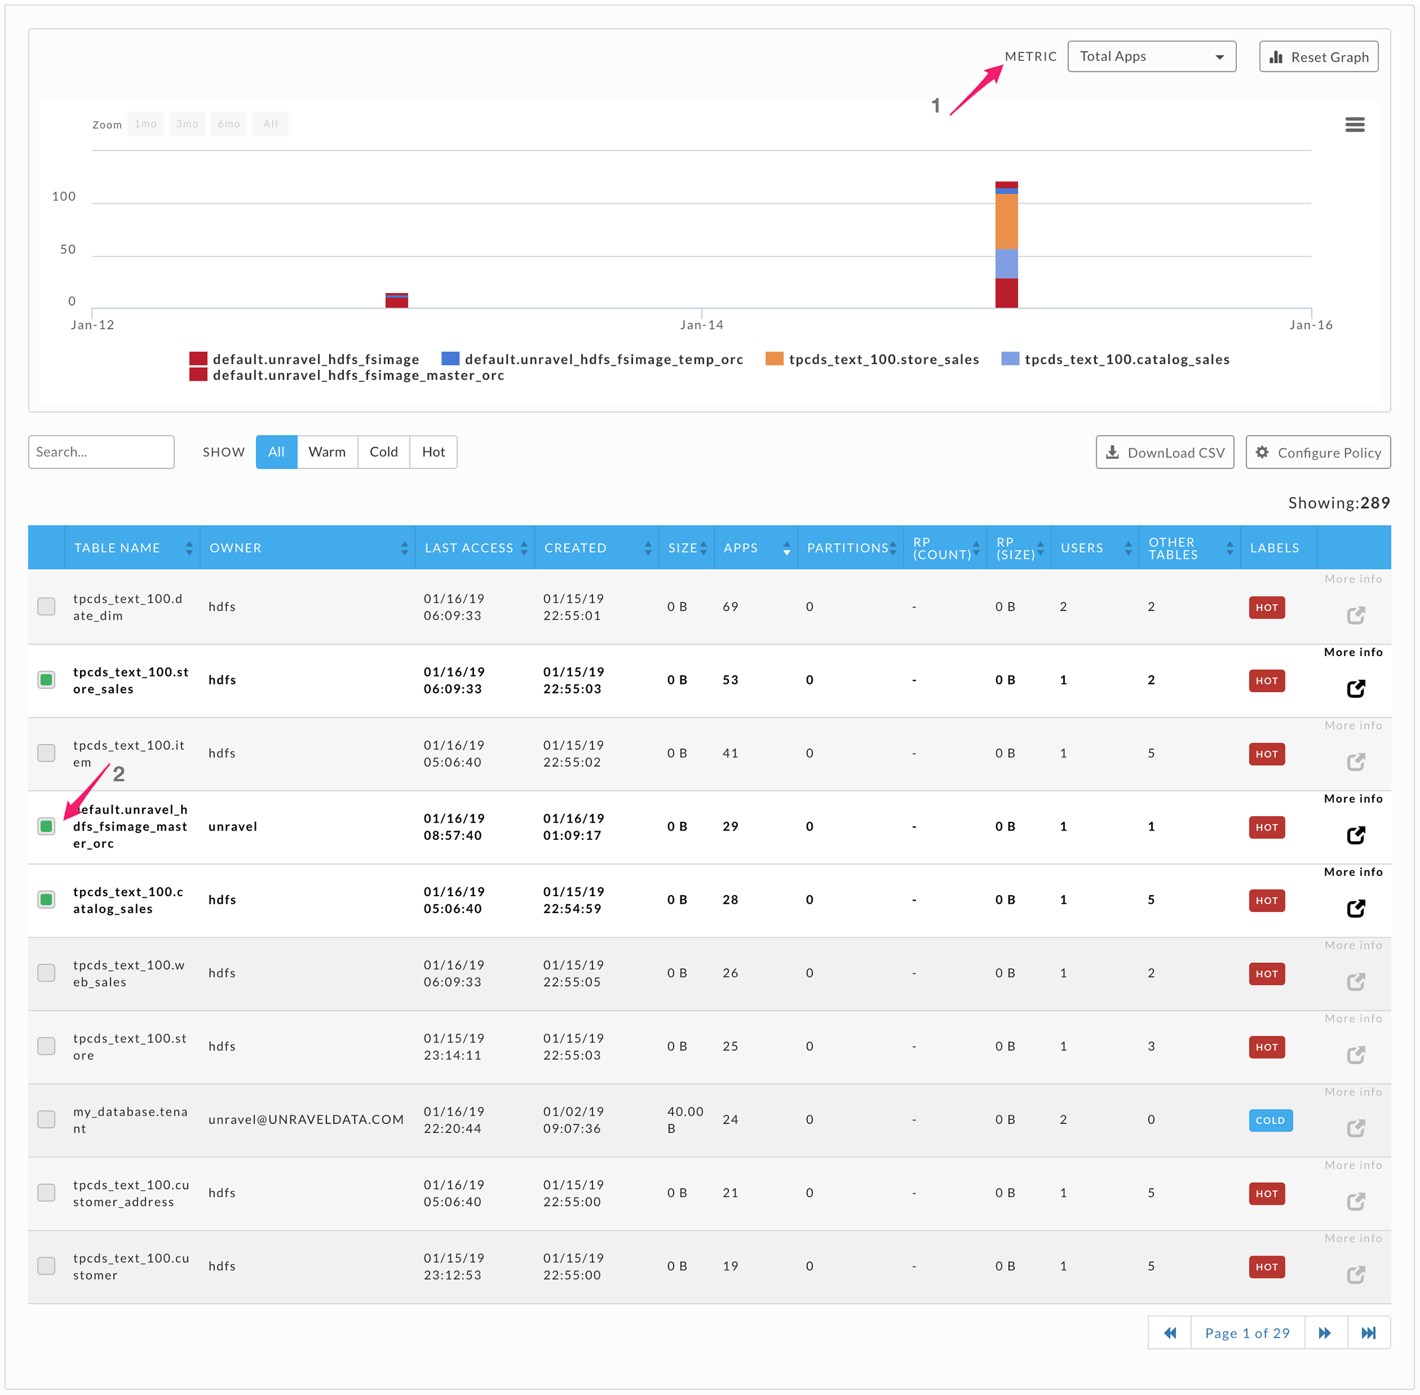Image resolution: width=1420 pixels, height=1395 pixels.
Task: Toggle default.unravel_hdfs_fsimage legend swatch
Action: coord(198,358)
